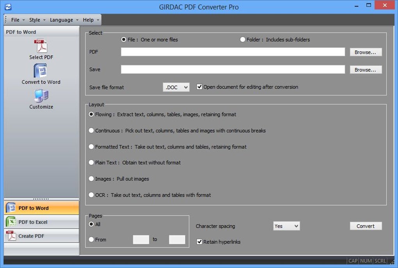The width and height of the screenshot is (398, 268).
Task: Click Browse button for the PDF field
Action: click(366, 52)
